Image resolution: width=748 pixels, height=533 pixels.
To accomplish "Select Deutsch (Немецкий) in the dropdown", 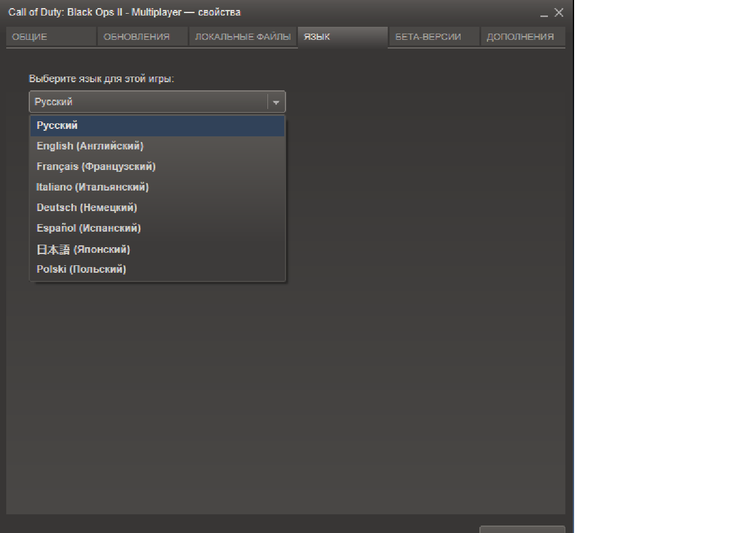I will (157, 208).
